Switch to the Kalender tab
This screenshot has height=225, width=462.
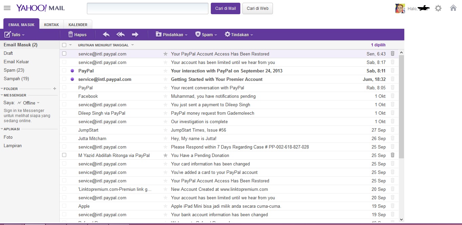(x=78, y=25)
